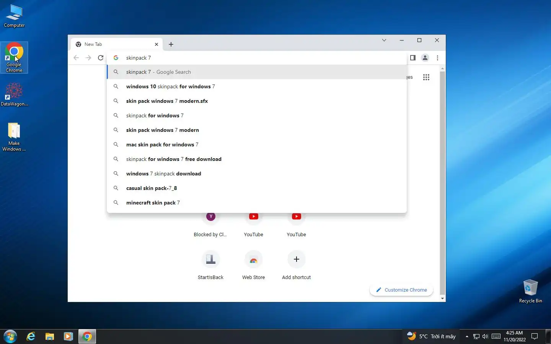The image size is (551, 344).
Task: Open Chrome's three-dot menu
Action: click(x=437, y=58)
